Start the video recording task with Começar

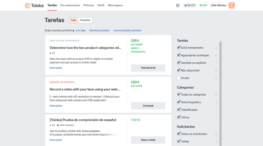(x=148, y=106)
